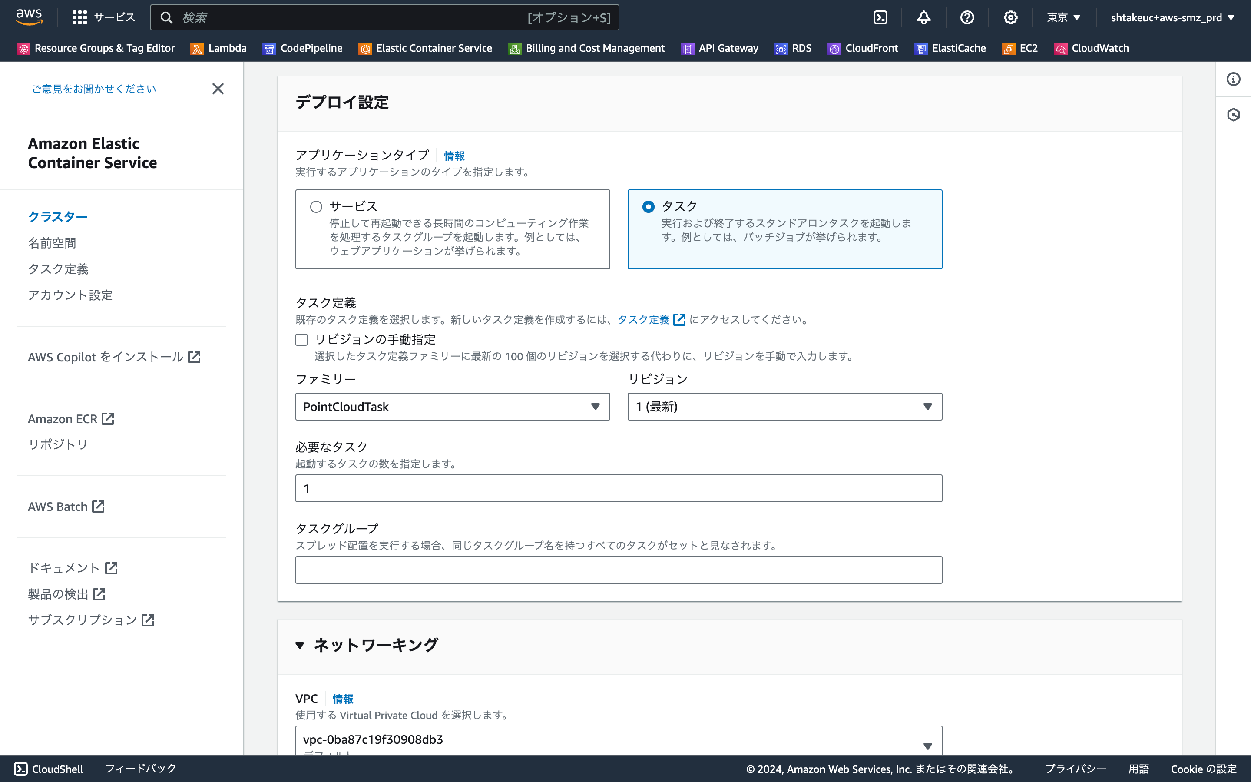Open プライバシー in the footer
The height and width of the screenshot is (782, 1251).
[1076, 769]
